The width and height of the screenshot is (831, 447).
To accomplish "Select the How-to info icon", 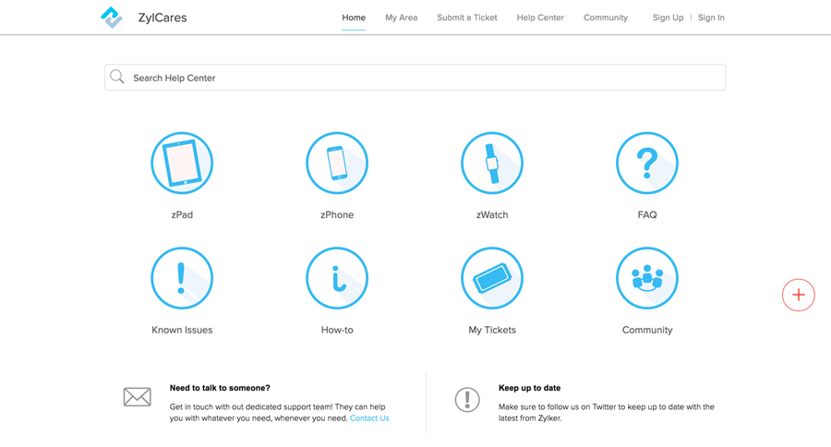I will pyautogui.click(x=337, y=278).
